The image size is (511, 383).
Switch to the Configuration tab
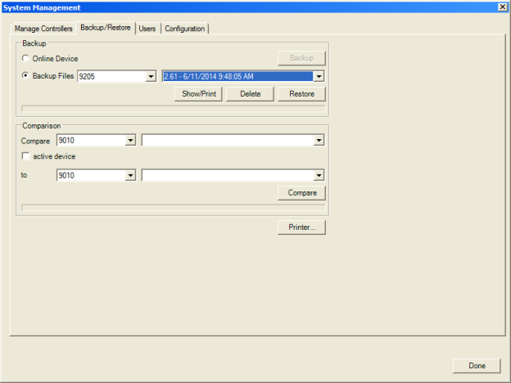[x=184, y=29]
